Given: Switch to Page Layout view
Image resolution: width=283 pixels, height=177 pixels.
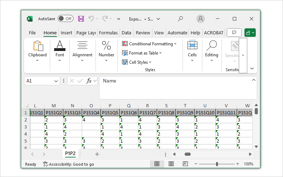Looking at the screenshot, I should coord(171,164).
